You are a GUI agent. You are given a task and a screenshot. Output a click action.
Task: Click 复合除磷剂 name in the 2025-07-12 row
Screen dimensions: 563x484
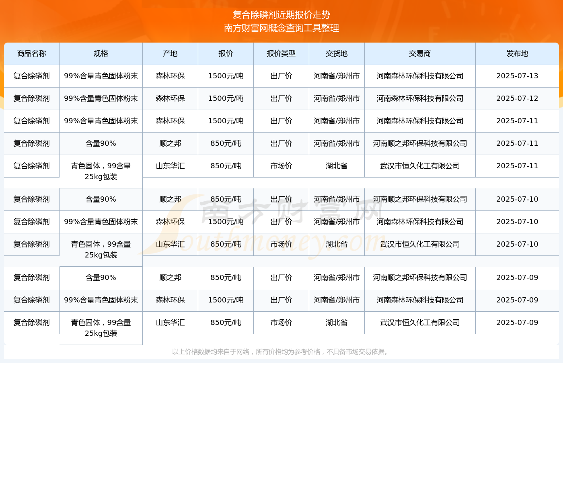tap(32, 98)
